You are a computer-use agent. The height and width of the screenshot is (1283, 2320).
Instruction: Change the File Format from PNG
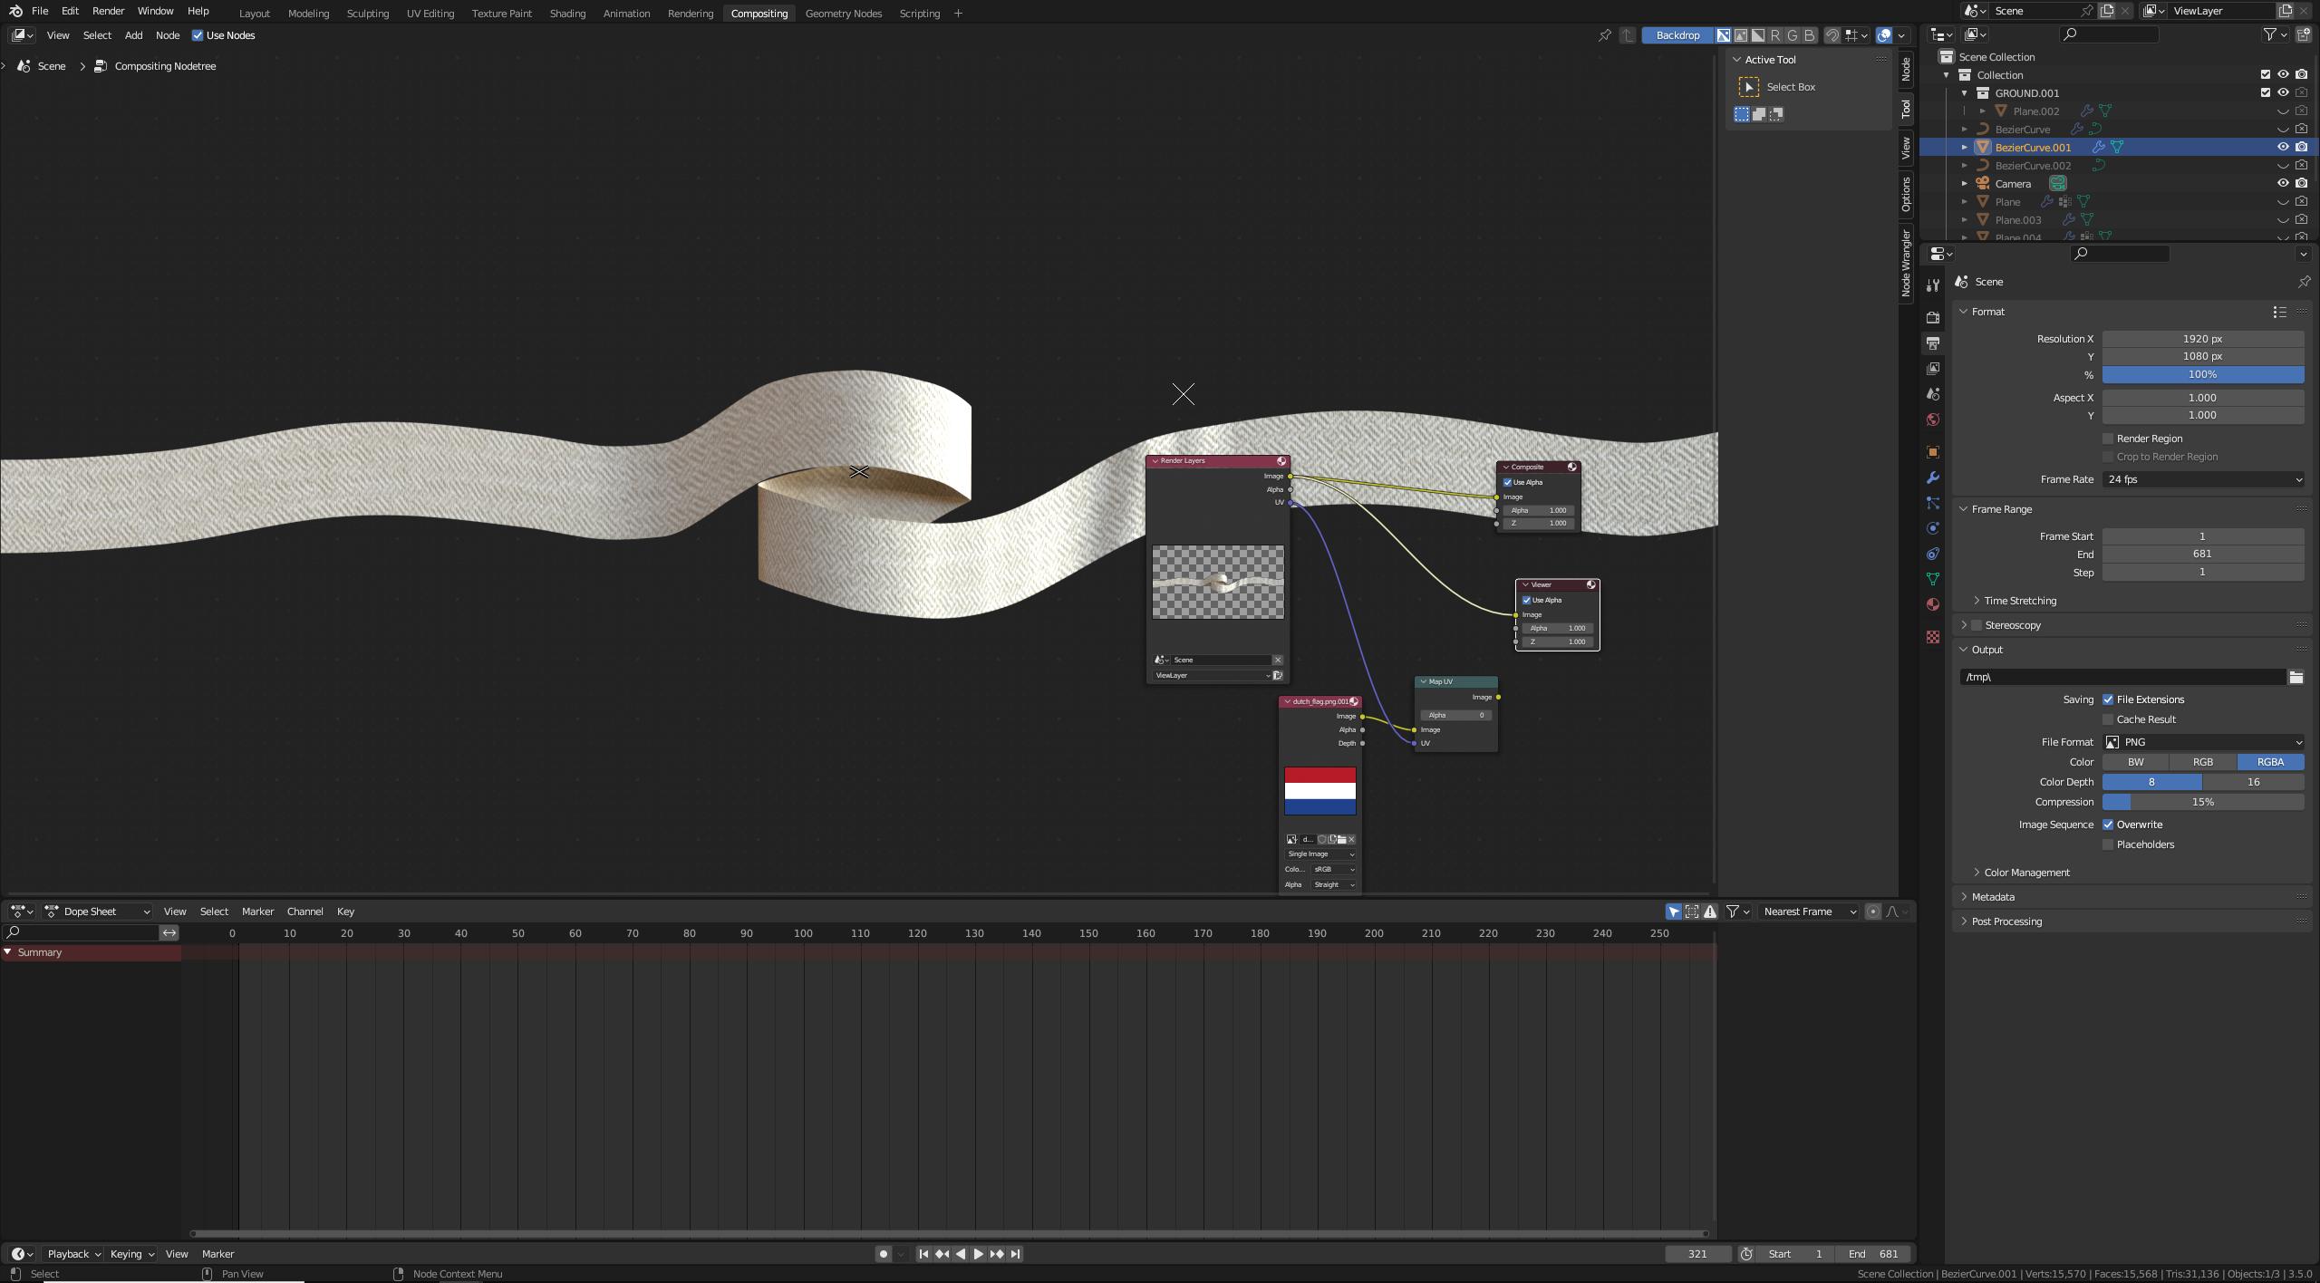(2202, 741)
